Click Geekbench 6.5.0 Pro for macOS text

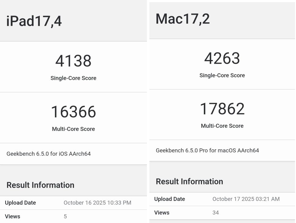click(x=207, y=150)
